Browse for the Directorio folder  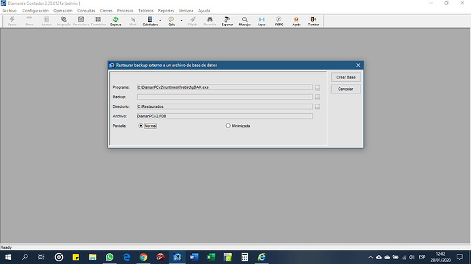(x=317, y=106)
